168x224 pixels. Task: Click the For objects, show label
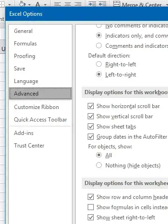click(x=110, y=147)
